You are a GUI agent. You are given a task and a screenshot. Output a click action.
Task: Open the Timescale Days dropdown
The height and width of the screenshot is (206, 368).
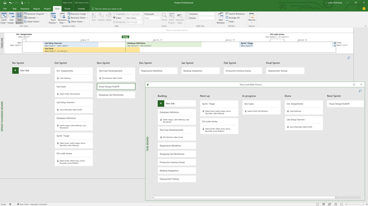[x=159, y=18]
